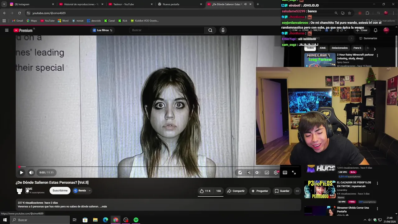Screen dimensions: 398x224
Task: Go back in browser history
Action: pos(4,13)
